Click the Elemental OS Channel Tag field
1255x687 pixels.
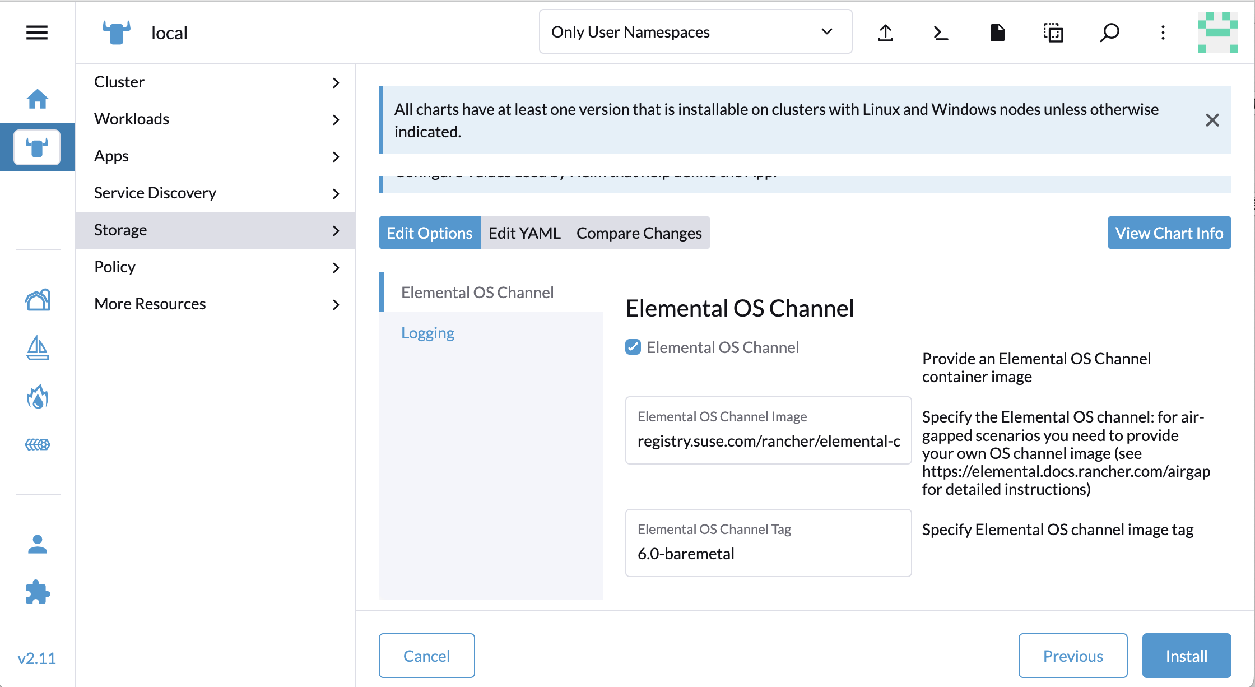tap(768, 553)
